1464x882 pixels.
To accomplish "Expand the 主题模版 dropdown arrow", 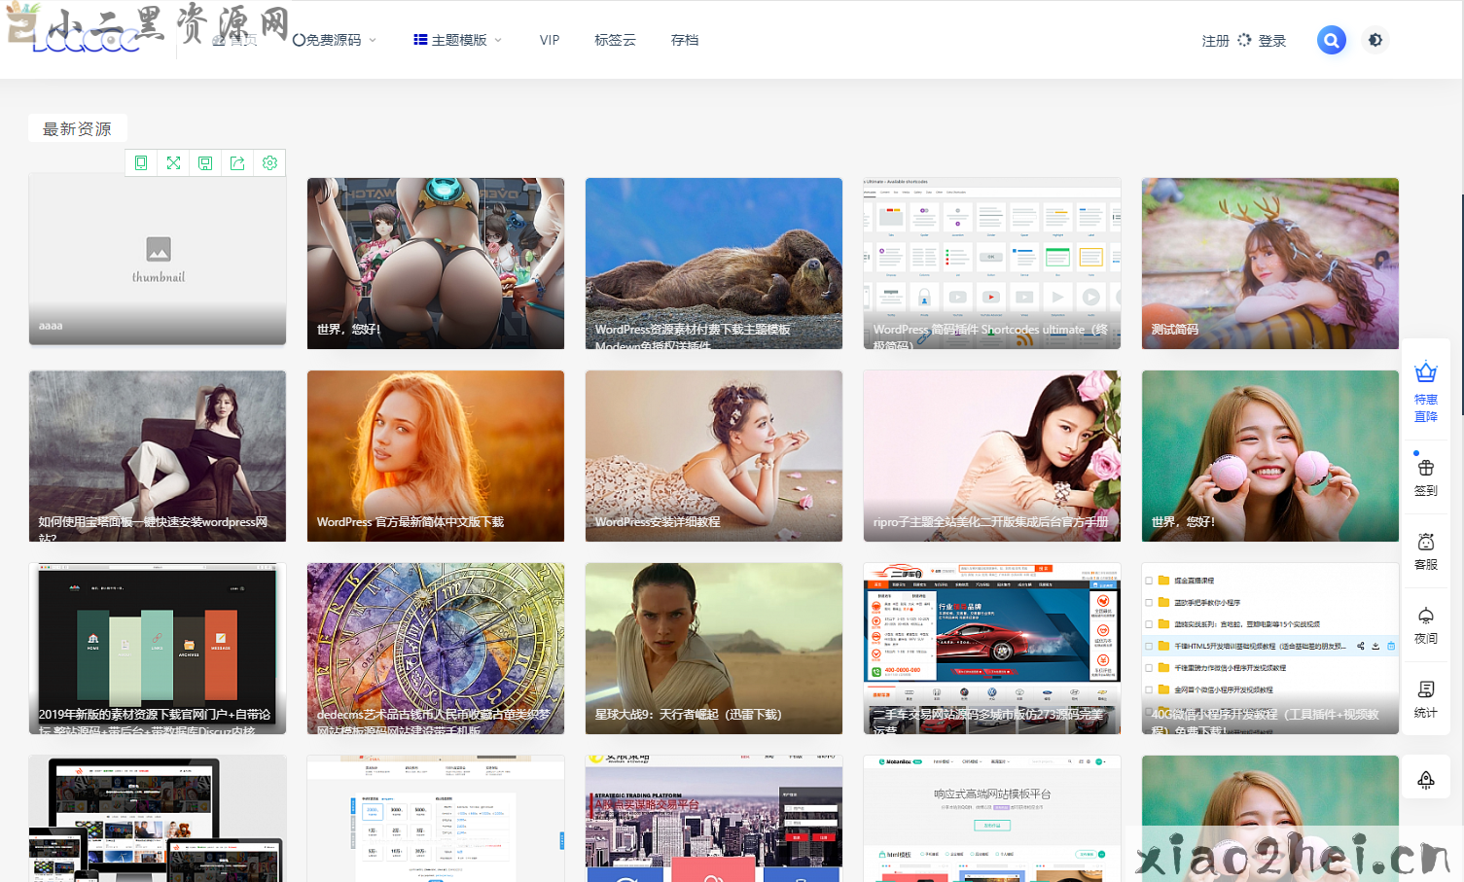I will 498,40.
